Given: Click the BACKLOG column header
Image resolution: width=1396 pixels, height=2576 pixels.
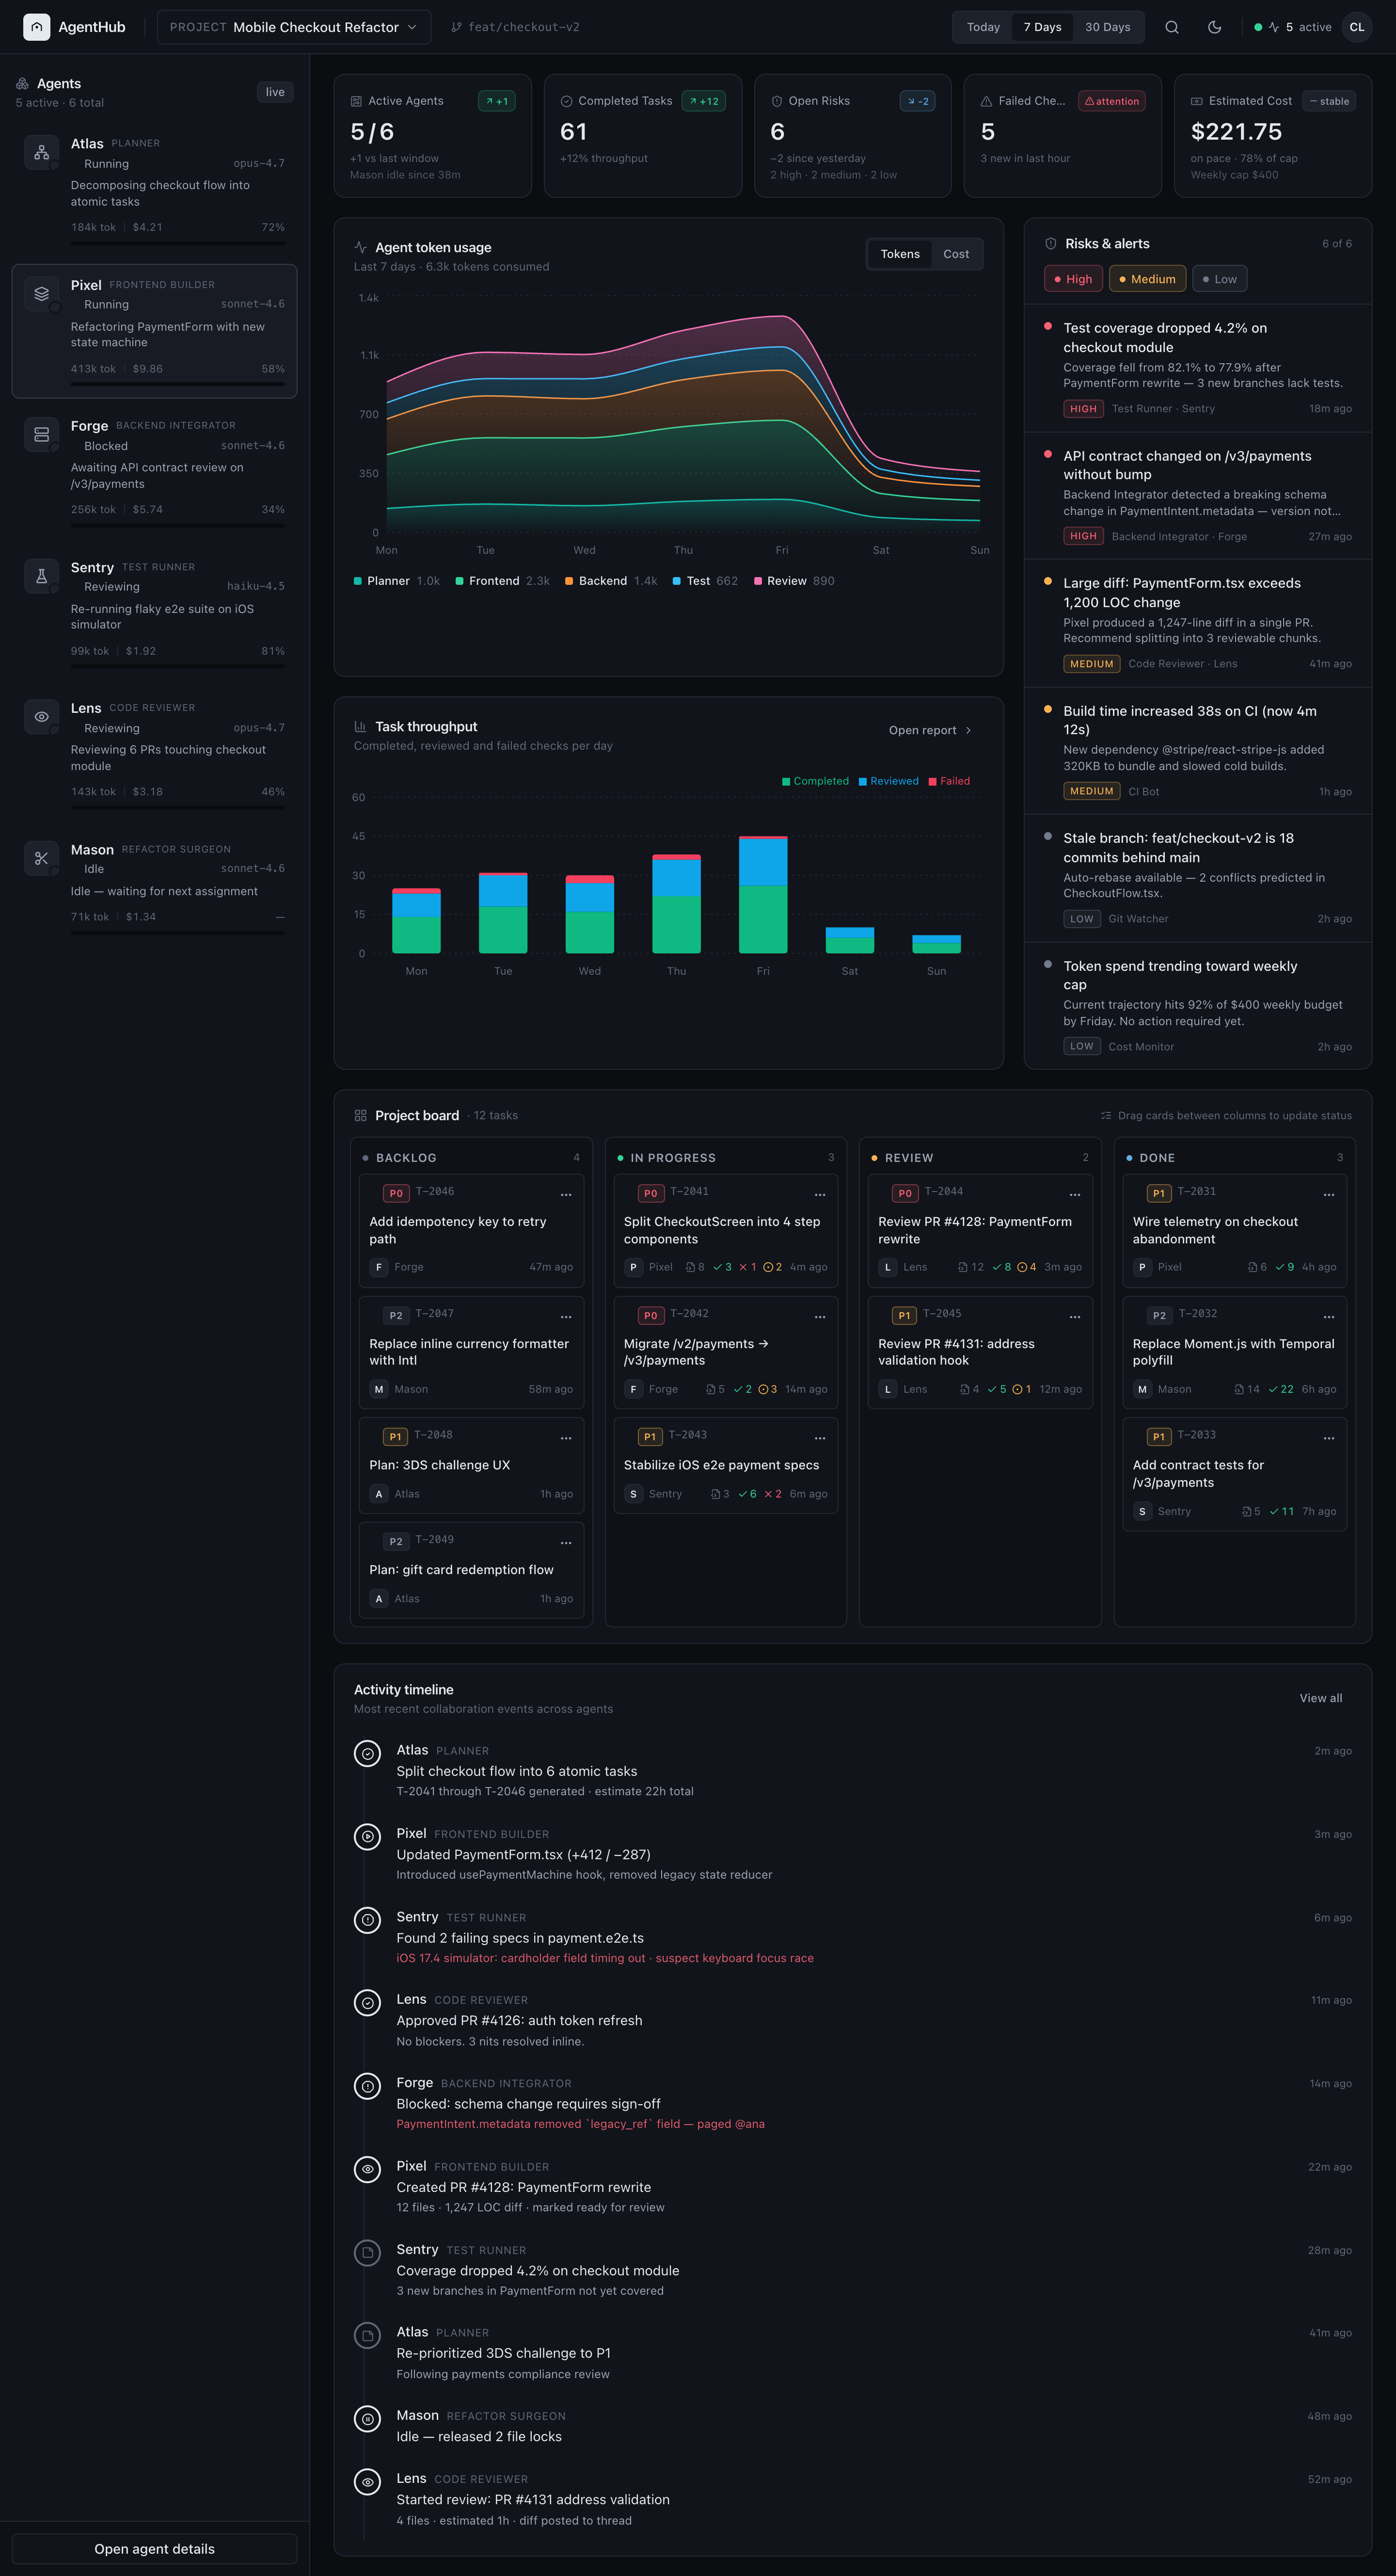Looking at the screenshot, I should [x=471, y=1157].
